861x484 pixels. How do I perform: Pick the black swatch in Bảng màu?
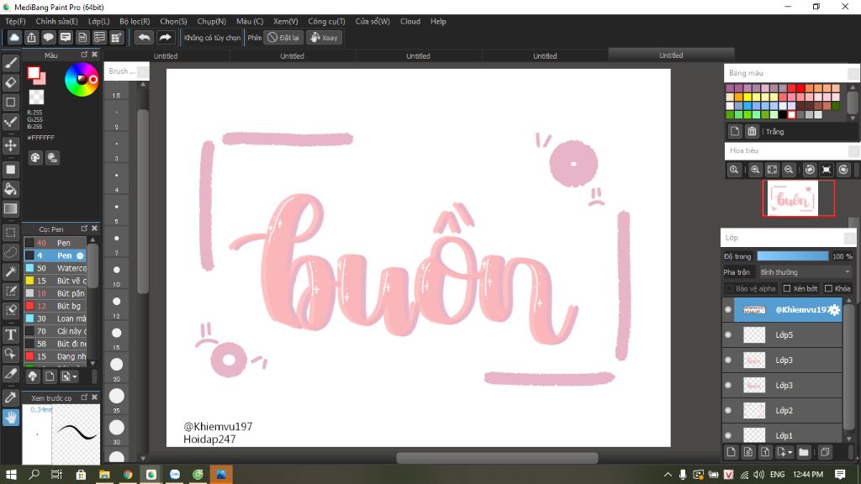point(783,114)
